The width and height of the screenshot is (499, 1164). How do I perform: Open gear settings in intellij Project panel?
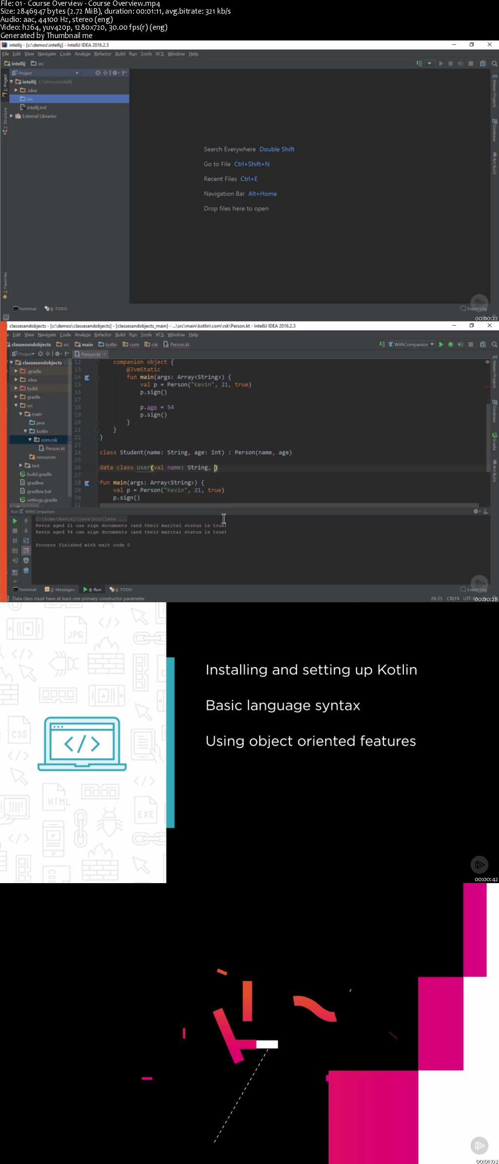[x=115, y=73]
